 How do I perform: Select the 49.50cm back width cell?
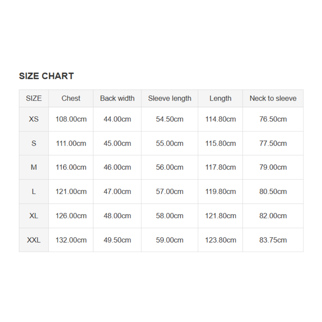[x=117, y=240]
